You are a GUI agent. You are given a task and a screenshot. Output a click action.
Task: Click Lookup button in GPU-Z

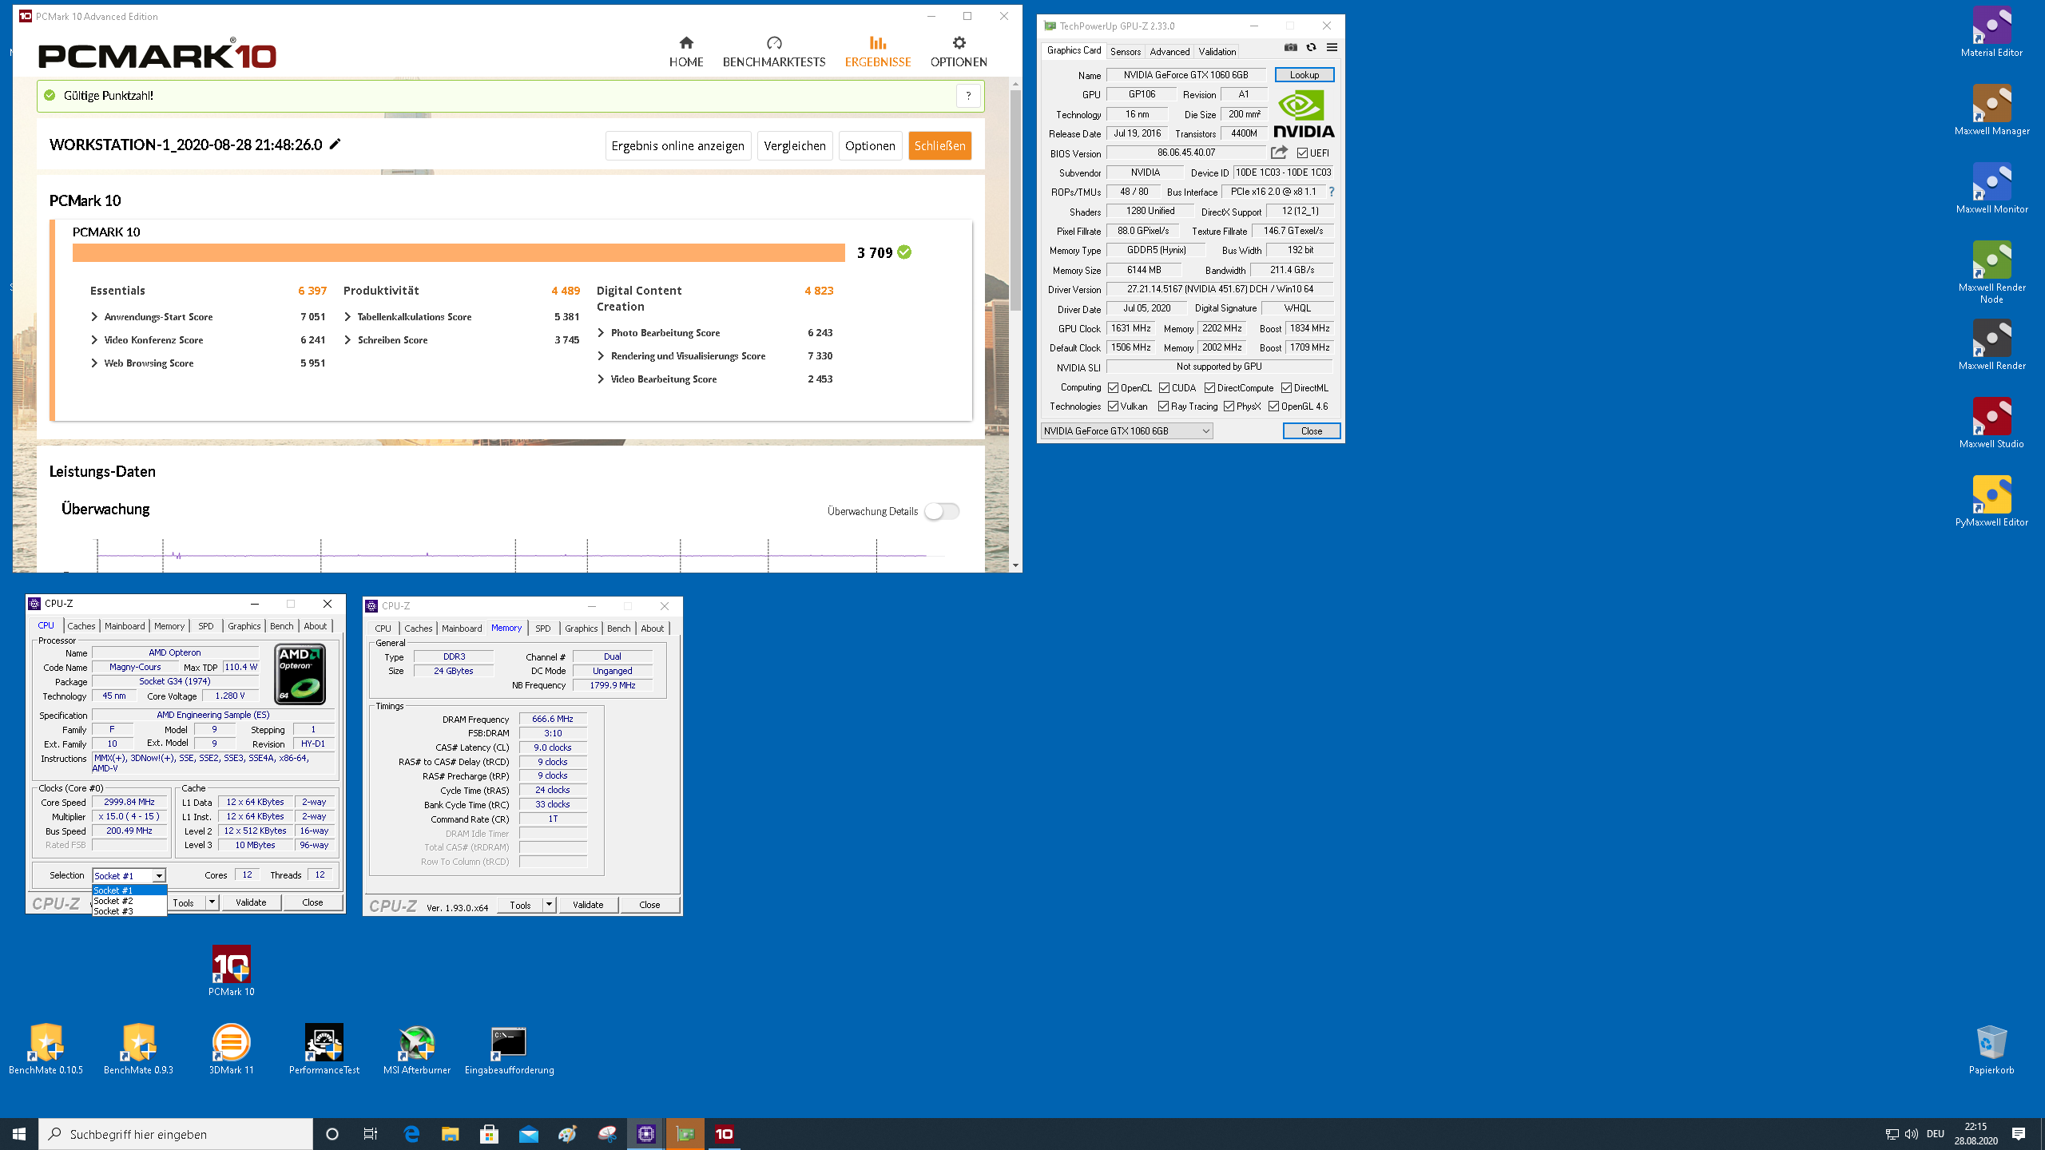pyautogui.click(x=1304, y=75)
